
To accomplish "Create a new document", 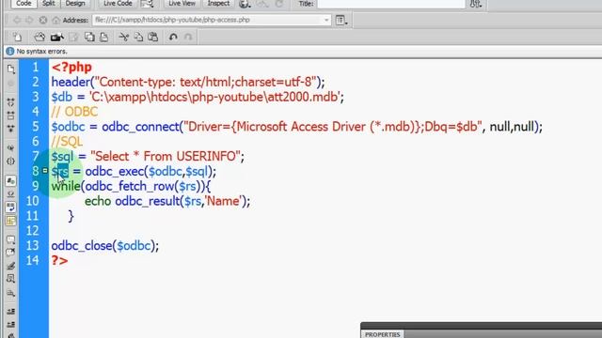I will click(17, 37).
